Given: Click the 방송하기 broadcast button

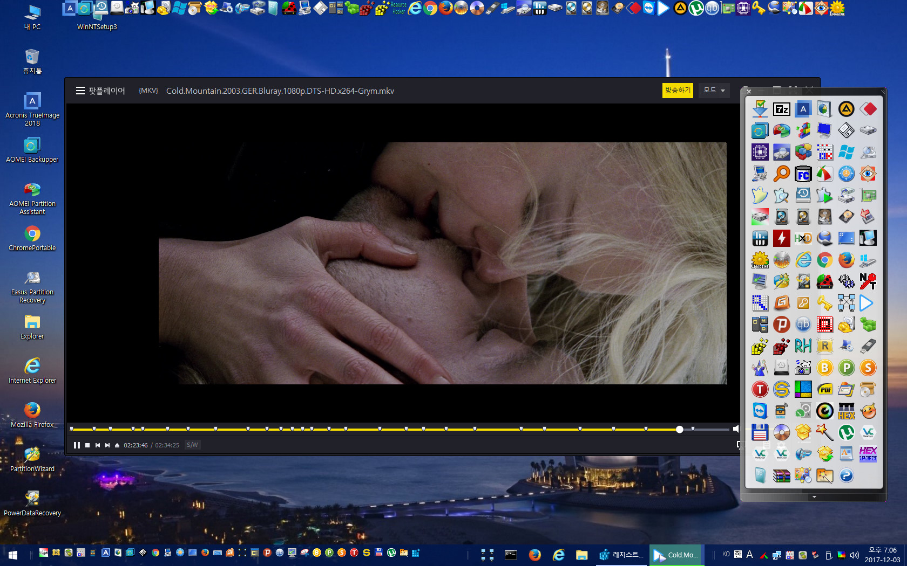Looking at the screenshot, I should click(678, 91).
